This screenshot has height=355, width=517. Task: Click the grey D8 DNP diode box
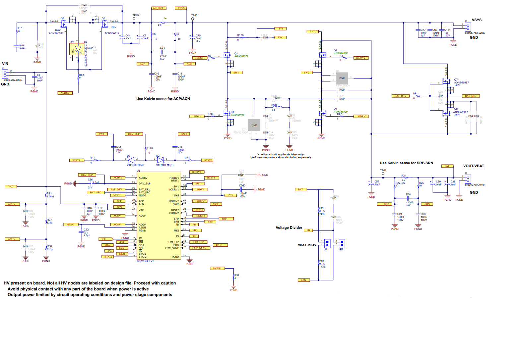pos(342,78)
